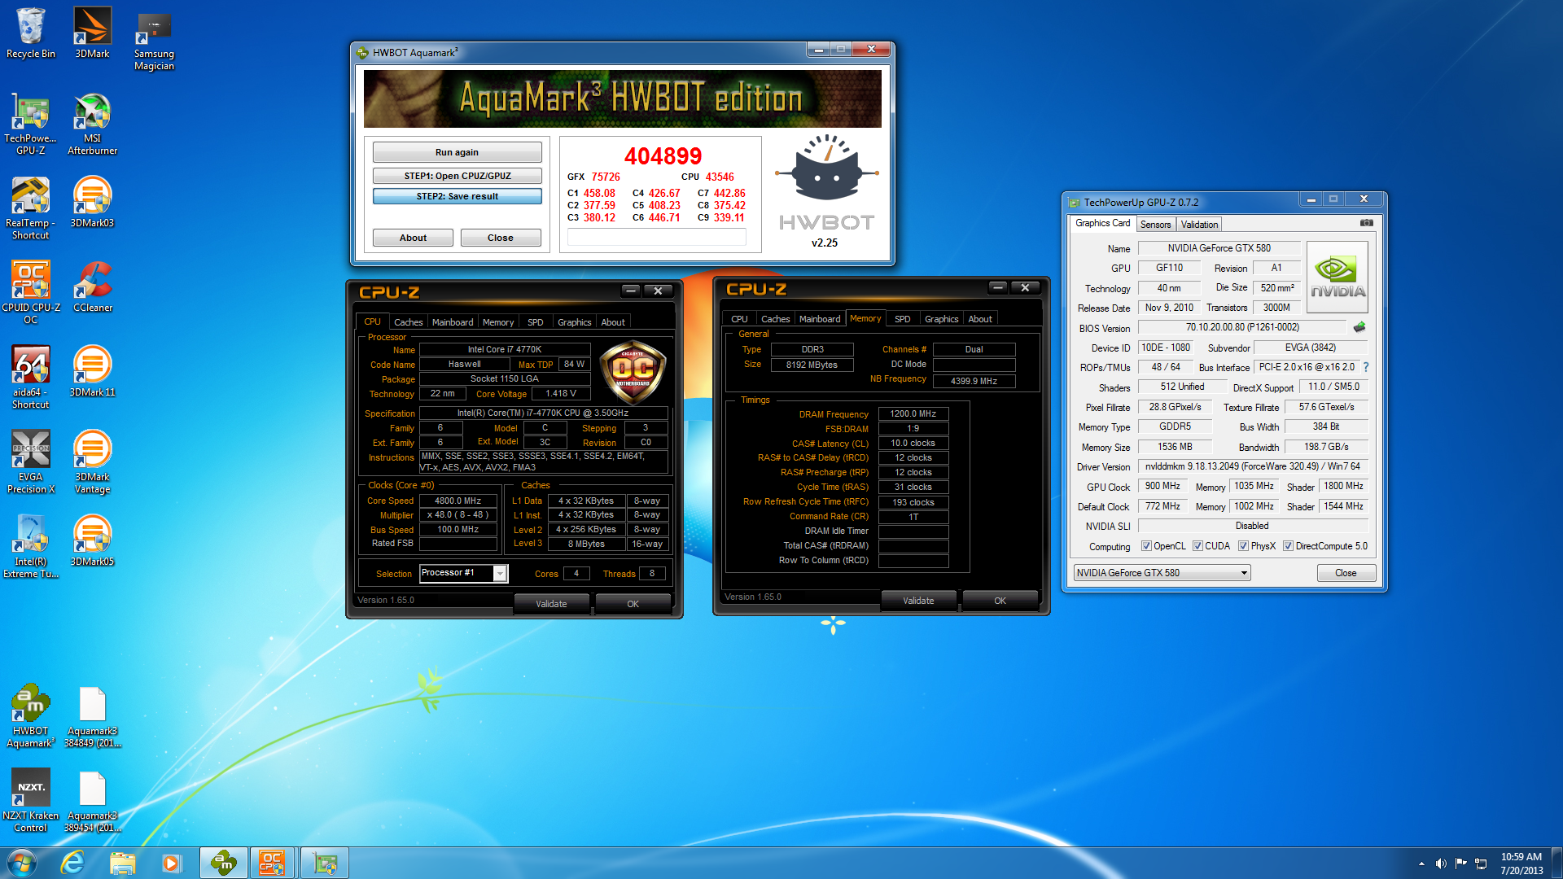Open the NZXT Kraken Control shortcut
The image size is (1563, 879).
[x=31, y=801]
